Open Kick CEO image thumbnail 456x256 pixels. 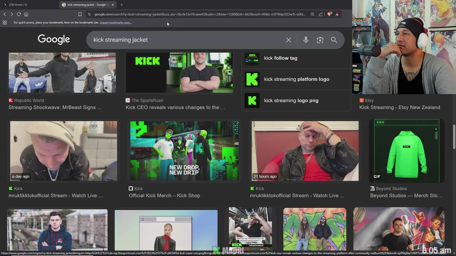pos(179,73)
